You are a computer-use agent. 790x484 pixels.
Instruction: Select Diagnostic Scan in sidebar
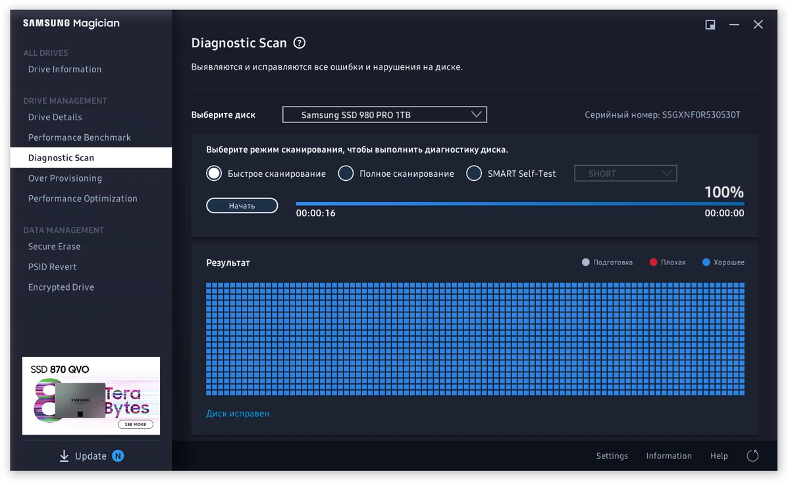click(x=91, y=158)
